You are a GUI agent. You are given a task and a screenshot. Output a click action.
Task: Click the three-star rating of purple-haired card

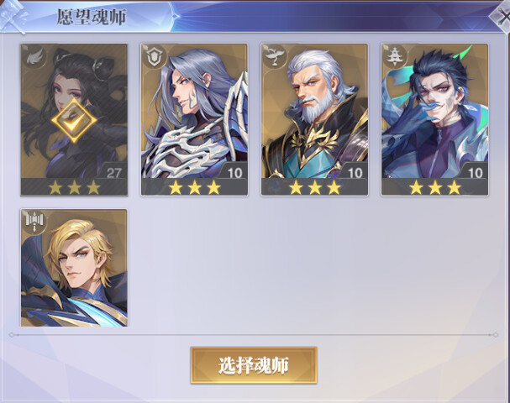pos(194,187)
